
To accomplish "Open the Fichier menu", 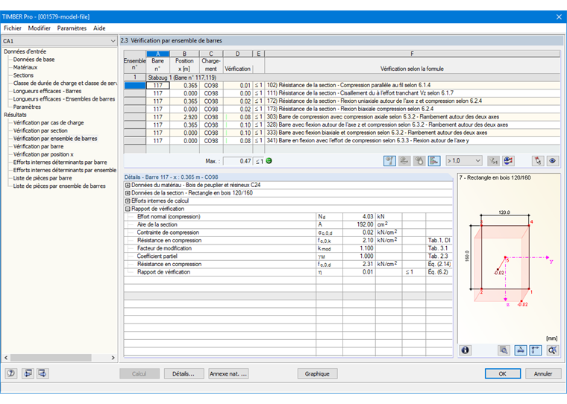I will pyautogui.click(x=13, y=28).
